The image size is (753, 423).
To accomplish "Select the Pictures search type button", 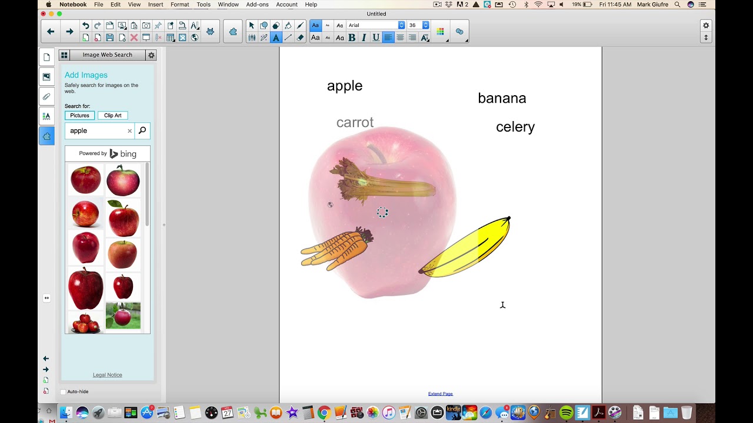I will point(79,116).
